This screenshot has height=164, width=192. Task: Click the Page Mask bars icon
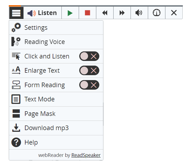tap(16, 113)
